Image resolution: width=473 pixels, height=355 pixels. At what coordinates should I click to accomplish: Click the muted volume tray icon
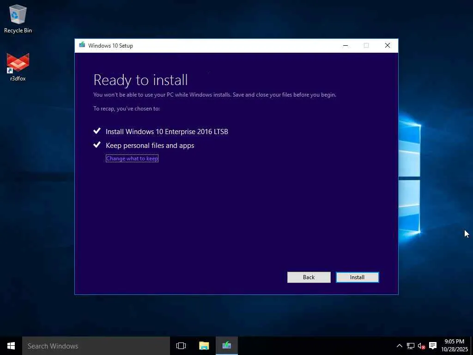coord(421,346)
